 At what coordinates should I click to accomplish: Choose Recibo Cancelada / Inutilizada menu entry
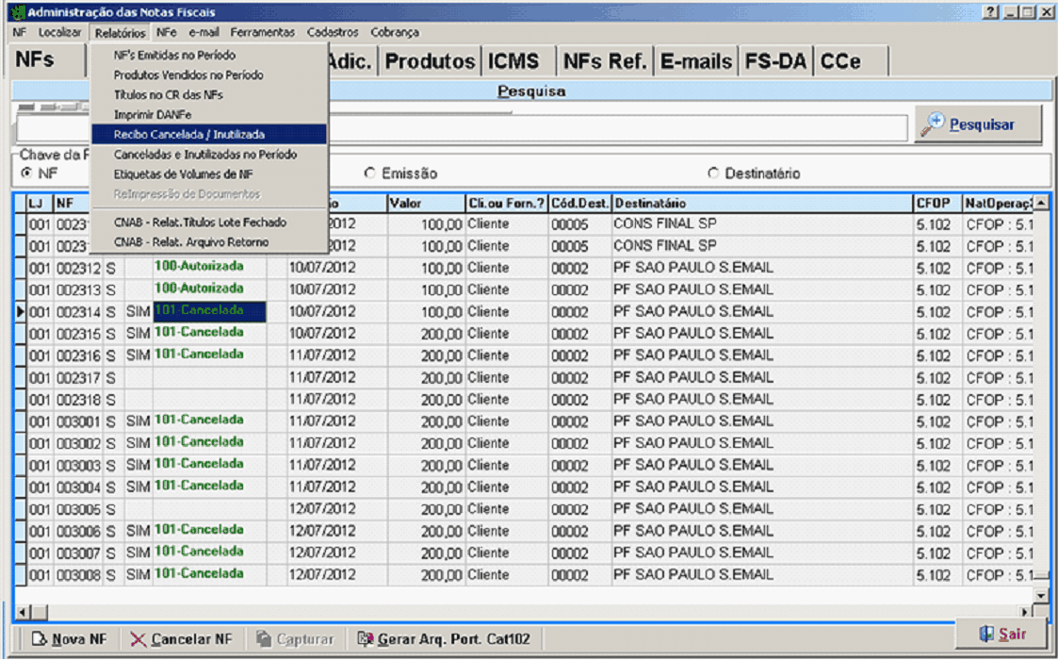[x=188, y=134]
